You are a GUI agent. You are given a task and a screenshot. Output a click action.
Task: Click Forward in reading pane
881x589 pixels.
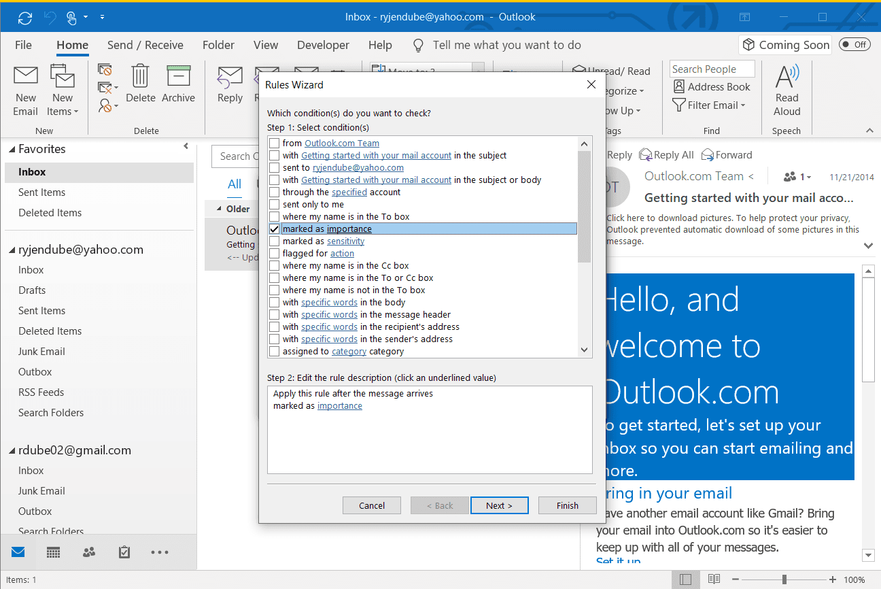(x=727, y=155)
